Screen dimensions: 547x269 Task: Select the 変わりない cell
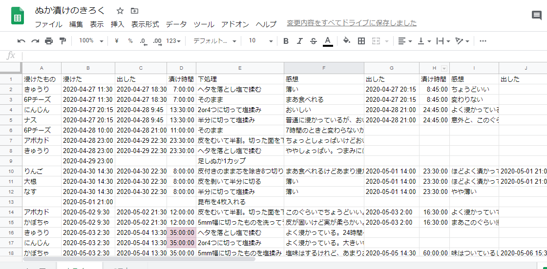(474, 100)
